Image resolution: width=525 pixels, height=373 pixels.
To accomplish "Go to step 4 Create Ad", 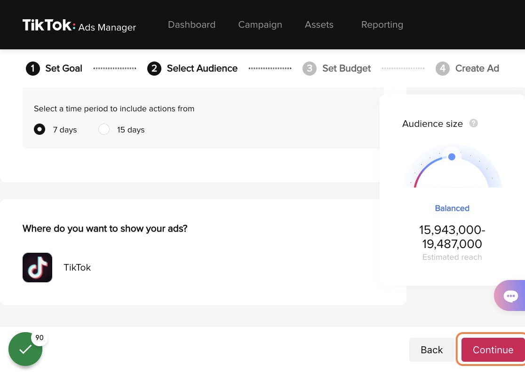I will (467, 69).
